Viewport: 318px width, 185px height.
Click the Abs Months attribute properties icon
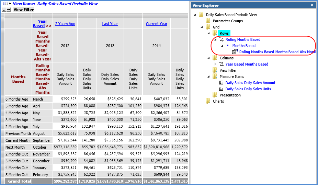tap(235, 52)
